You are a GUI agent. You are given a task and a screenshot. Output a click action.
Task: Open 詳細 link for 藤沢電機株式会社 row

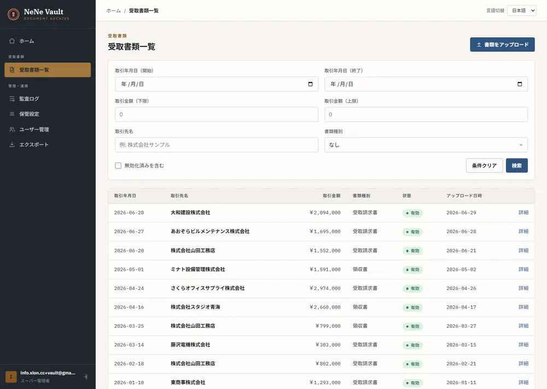point(523,345)
